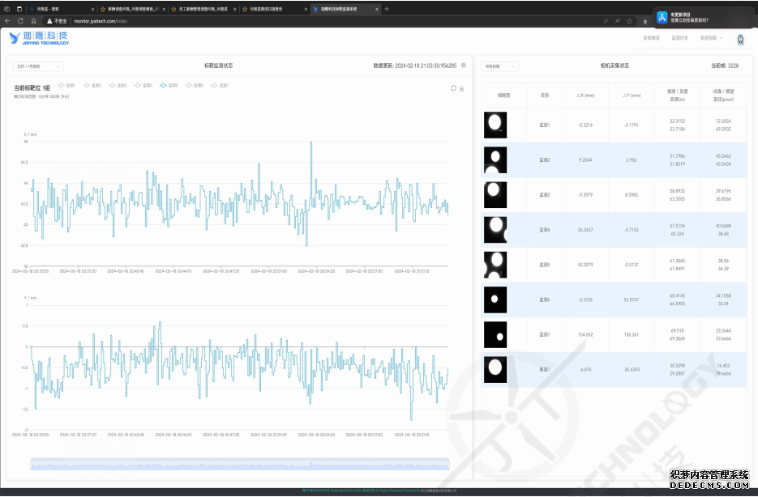Image resolution: width=758 pixels, height=497 pixels.
Task: Download the chart as image
Action: point(461,88)
